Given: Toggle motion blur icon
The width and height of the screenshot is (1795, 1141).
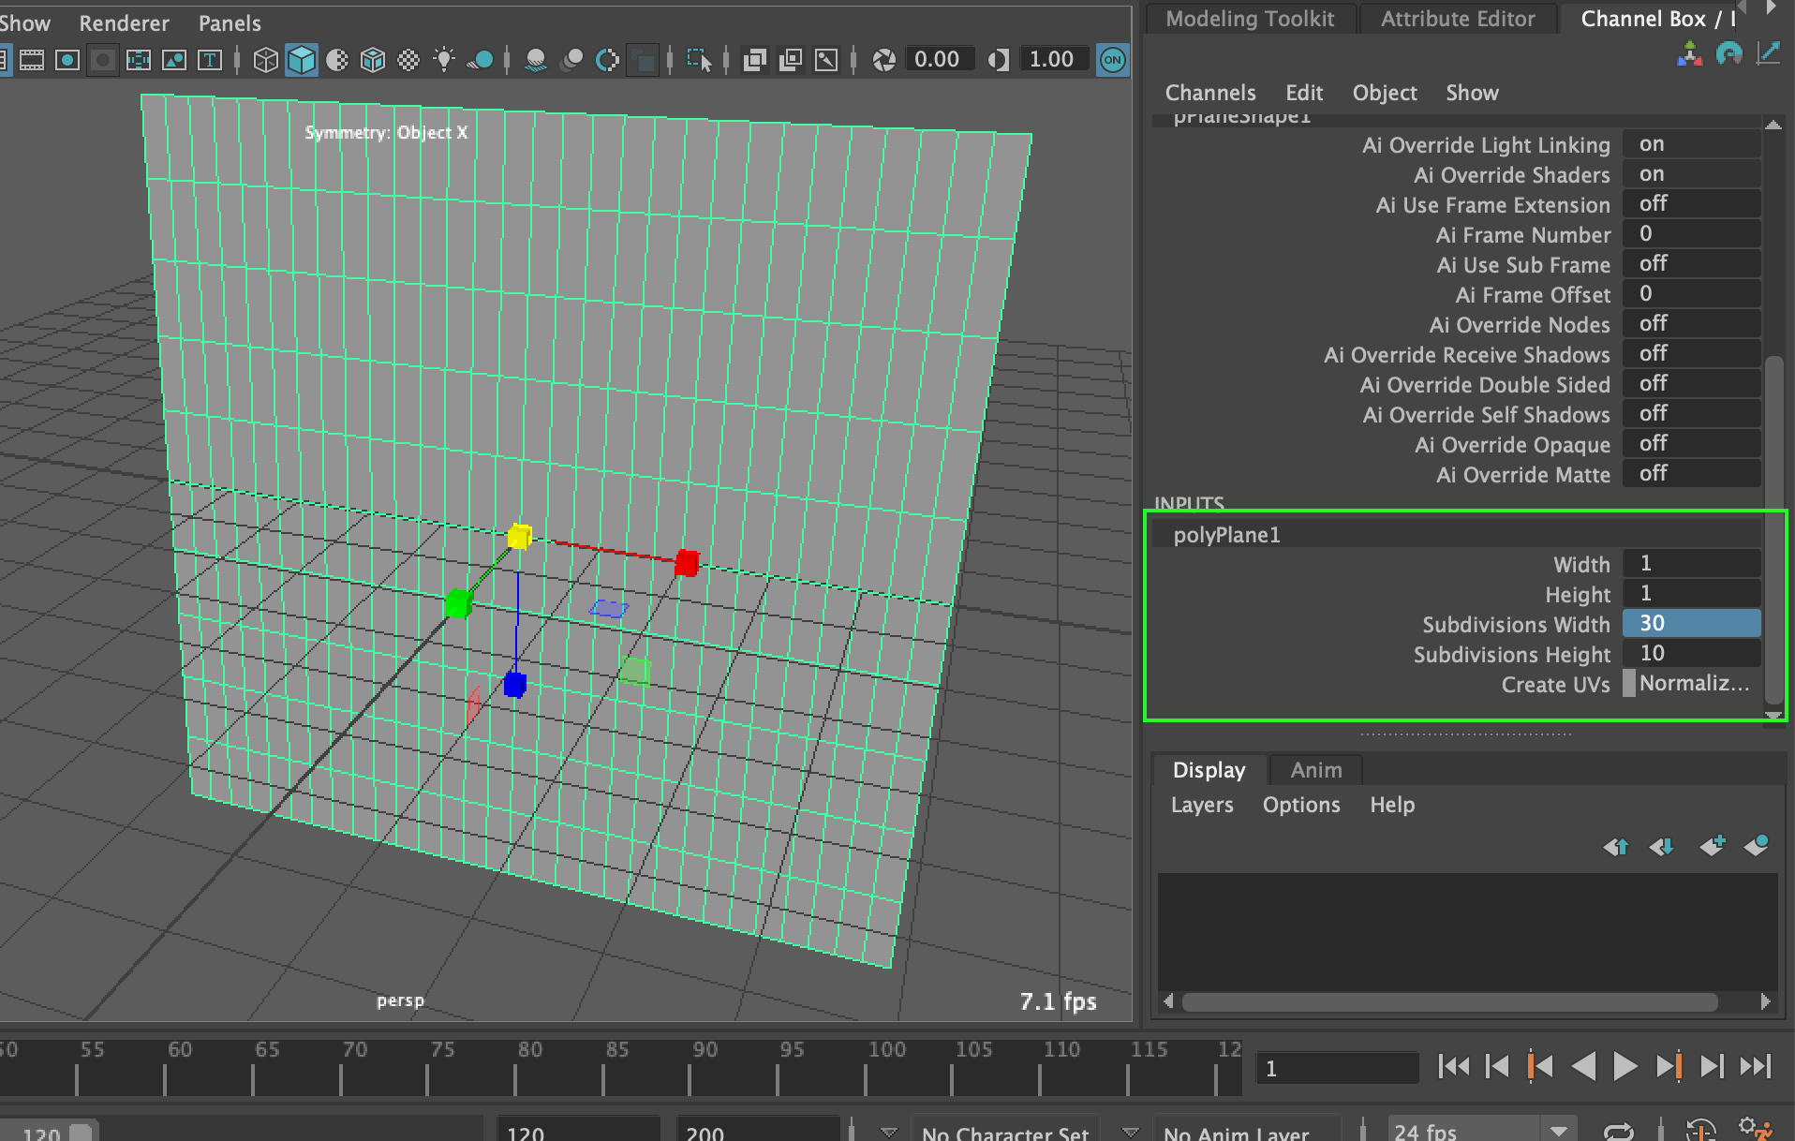Looking at the screenshot, I should [x=571, y=61].
